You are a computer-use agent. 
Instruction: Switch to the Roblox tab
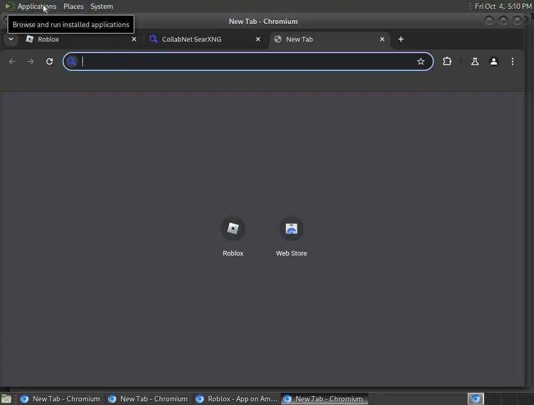coord(81,39)
